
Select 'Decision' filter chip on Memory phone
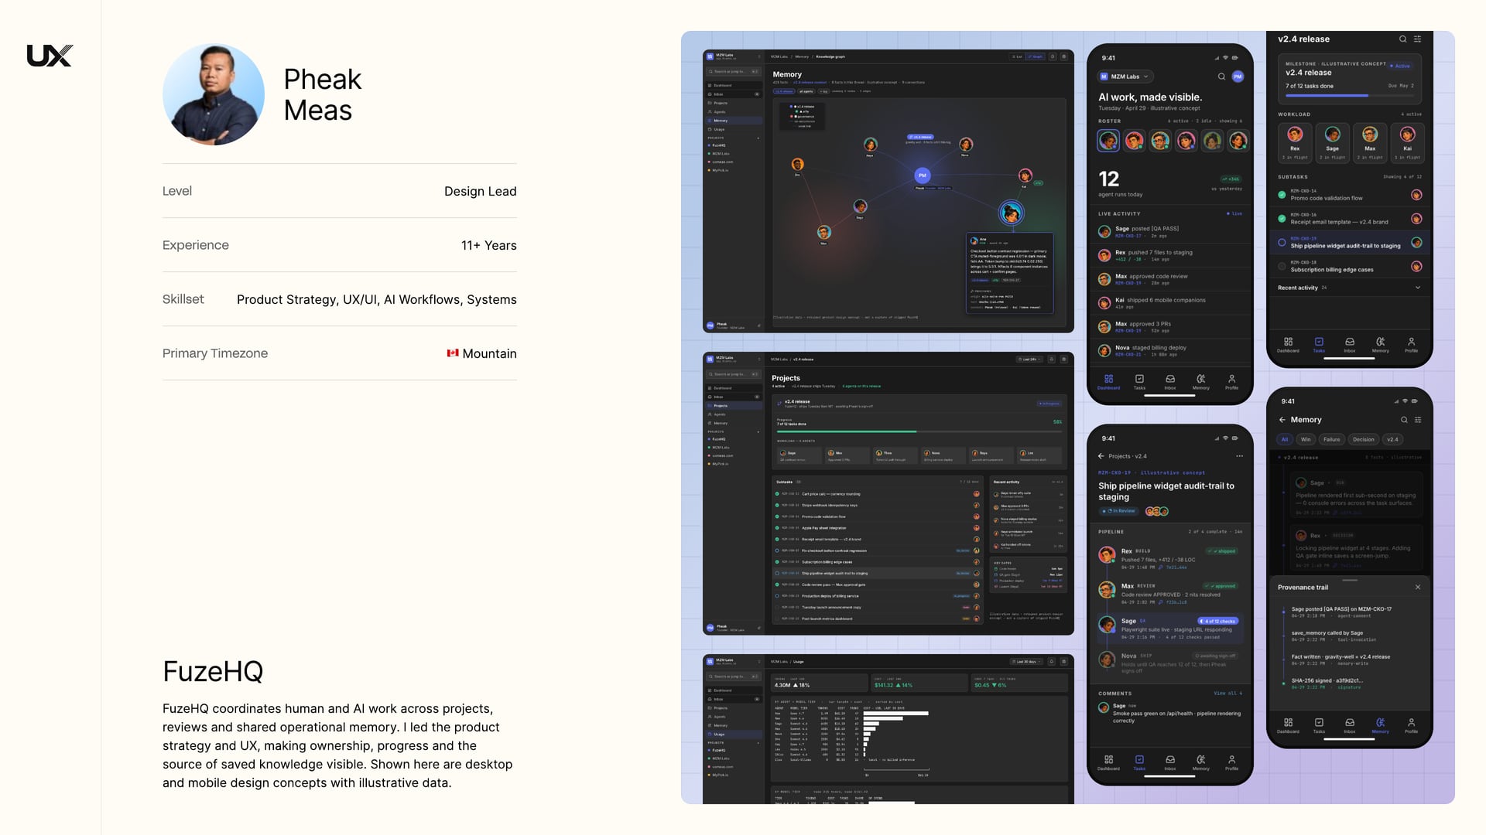pos(1364,439)
